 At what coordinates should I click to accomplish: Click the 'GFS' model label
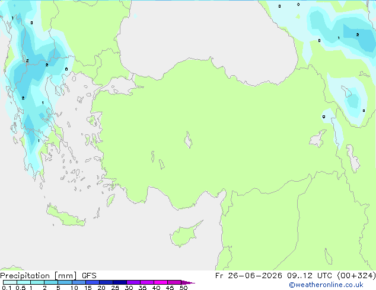[89, 276]
